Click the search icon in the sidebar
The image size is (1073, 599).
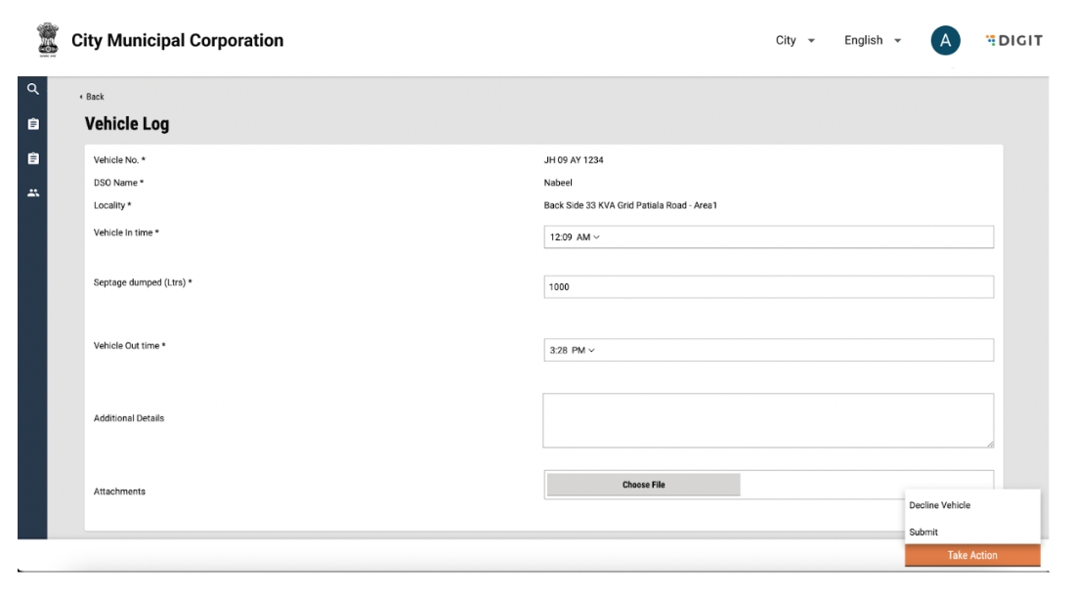pyautogui.click(x=32, y=89)
